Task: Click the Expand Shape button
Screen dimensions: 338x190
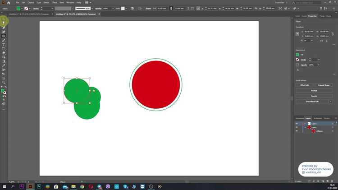Action: [324, 85]
